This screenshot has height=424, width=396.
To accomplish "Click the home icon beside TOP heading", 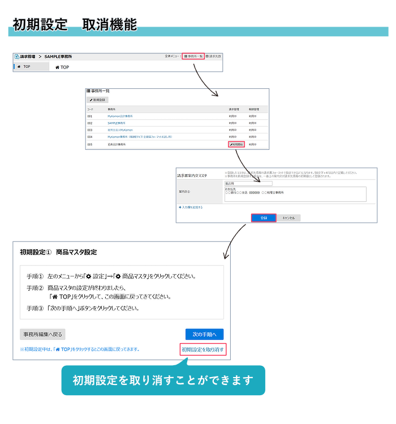I will [x=57, y=67].
